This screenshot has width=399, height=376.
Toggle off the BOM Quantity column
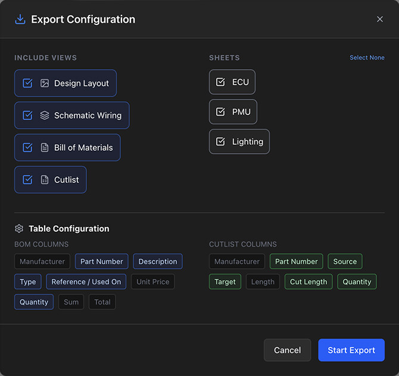tap(34, 302)
